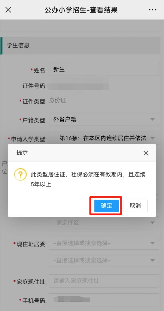Click the 姓名 input field containing 新生
This screenshot has height=311, width=164.
(104, 69)
